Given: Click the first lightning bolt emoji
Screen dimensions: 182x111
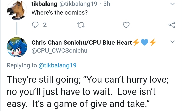Looking at the screenshot, I should tap(136, 42).
